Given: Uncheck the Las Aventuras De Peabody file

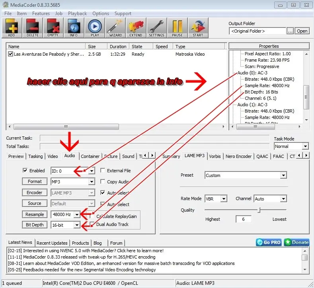Looking at the screenshot, I should [x=10, y=54].
